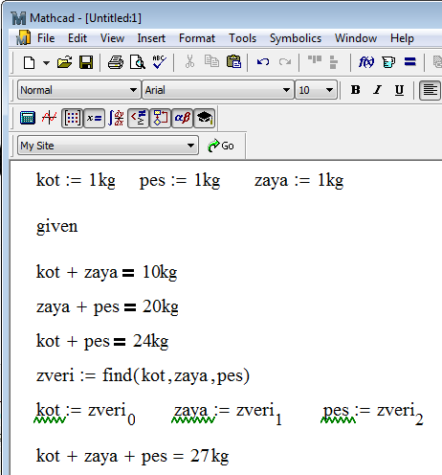Viewport: 442px width, 475px height.
Task: Click the 'pes := zveri2' assignment
Action: coord(372,413)
